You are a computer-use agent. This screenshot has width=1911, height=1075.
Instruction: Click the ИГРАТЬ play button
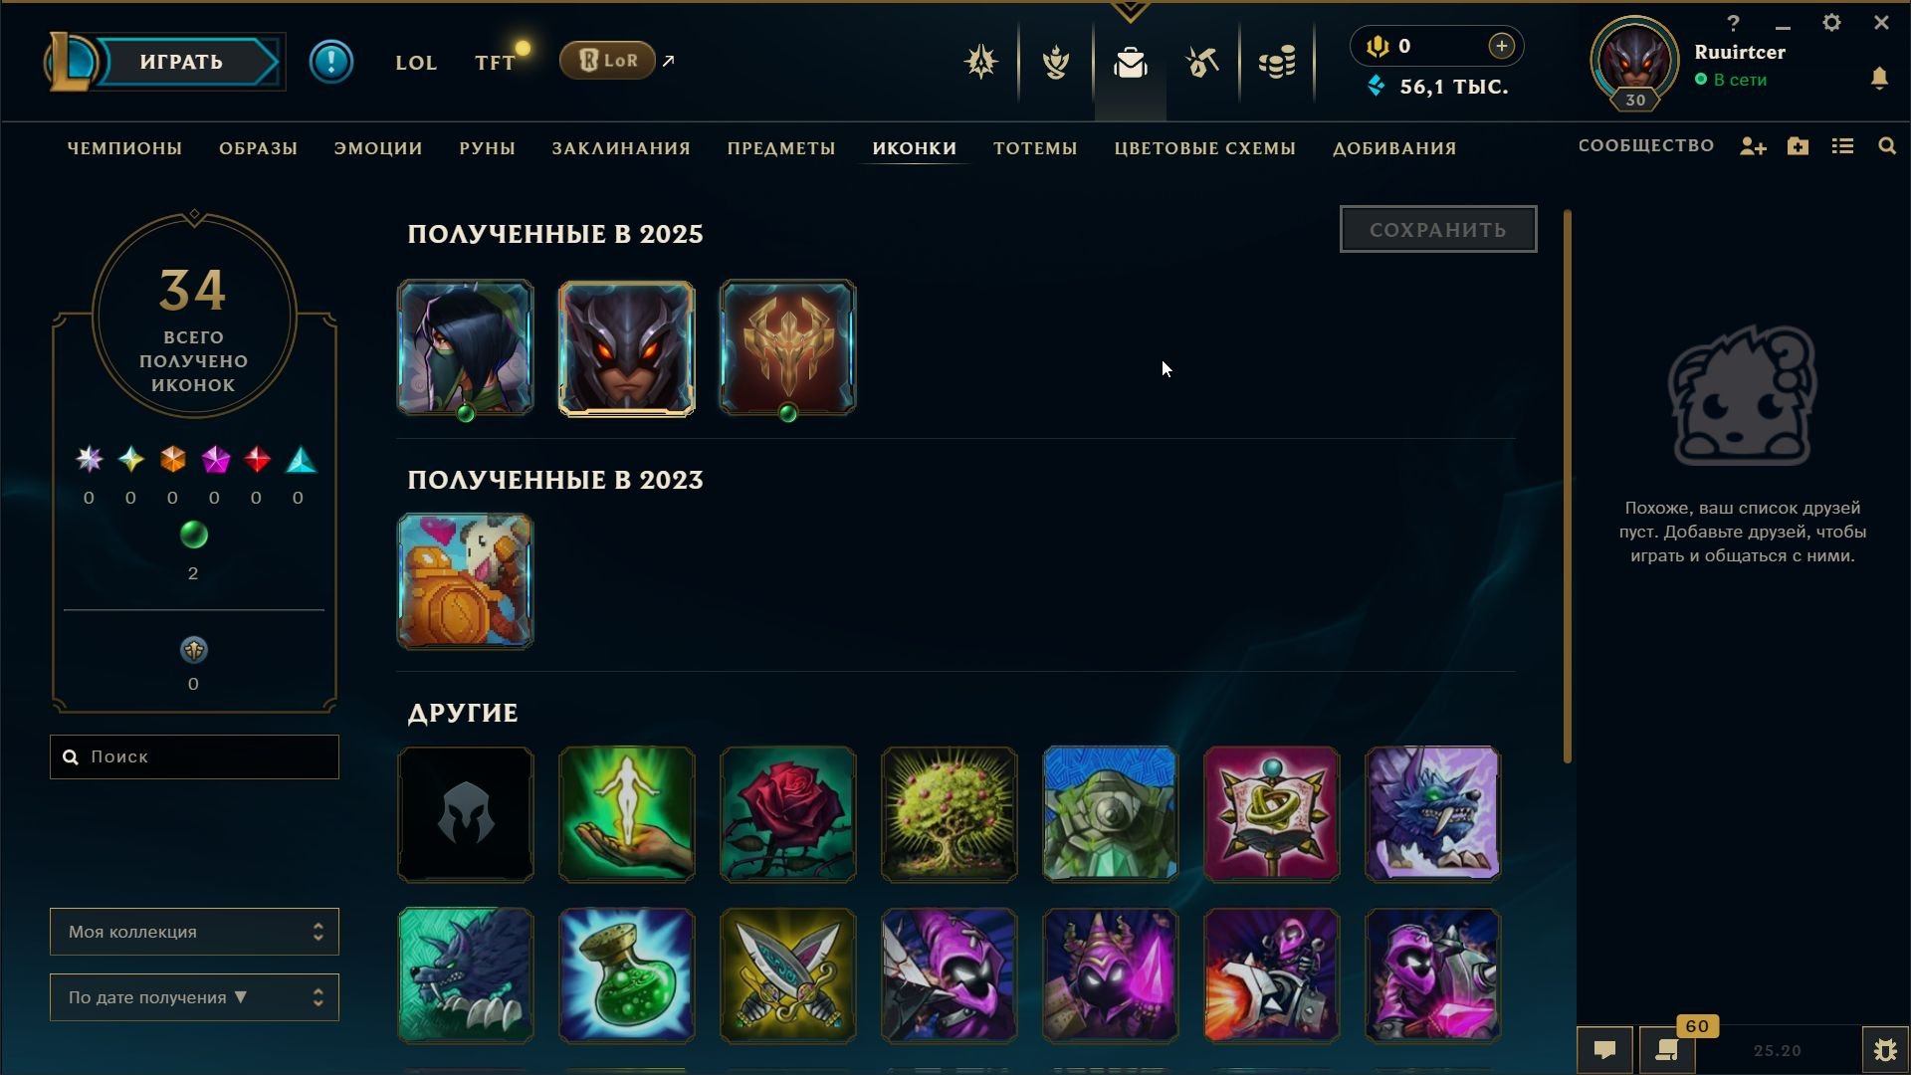[x=182, y=62]
